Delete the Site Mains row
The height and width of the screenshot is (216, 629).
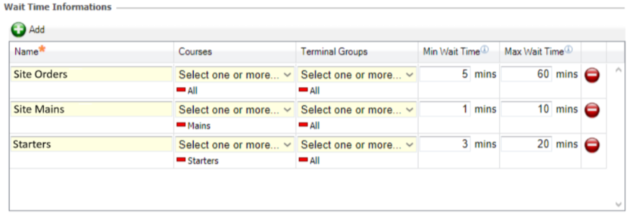click(x=592, y=110)
